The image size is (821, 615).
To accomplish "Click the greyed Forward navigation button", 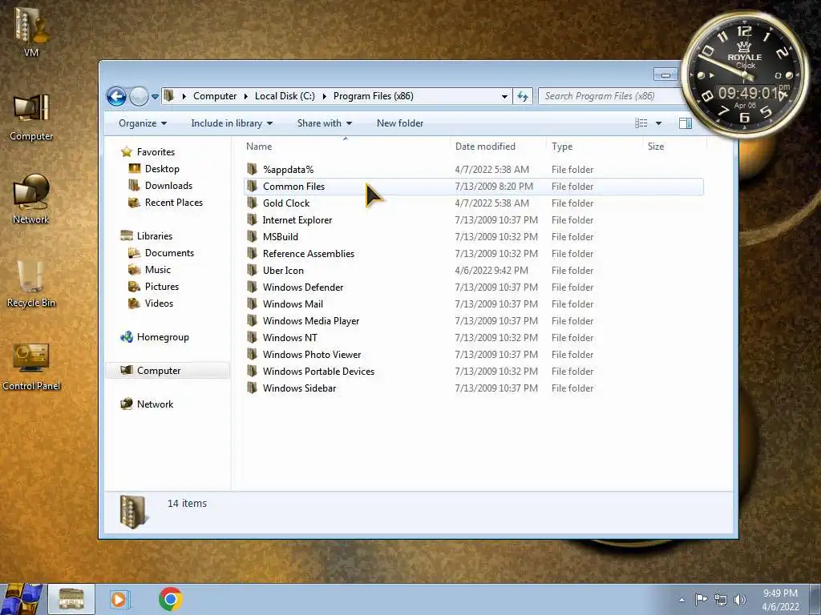I will click(x=139, y=97).
